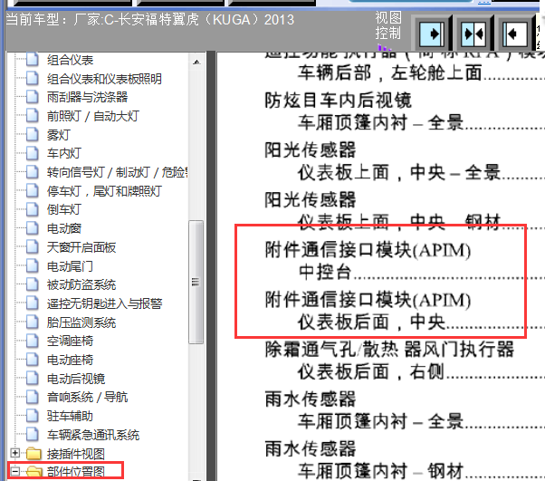Open the 倒车灯 document icon
Screen dimensions: 545x481
pos(33,210)
